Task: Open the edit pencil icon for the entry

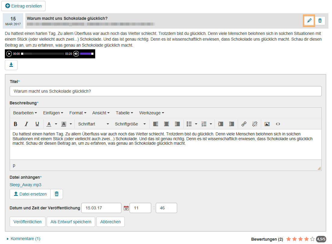Action: coord(309,20)
